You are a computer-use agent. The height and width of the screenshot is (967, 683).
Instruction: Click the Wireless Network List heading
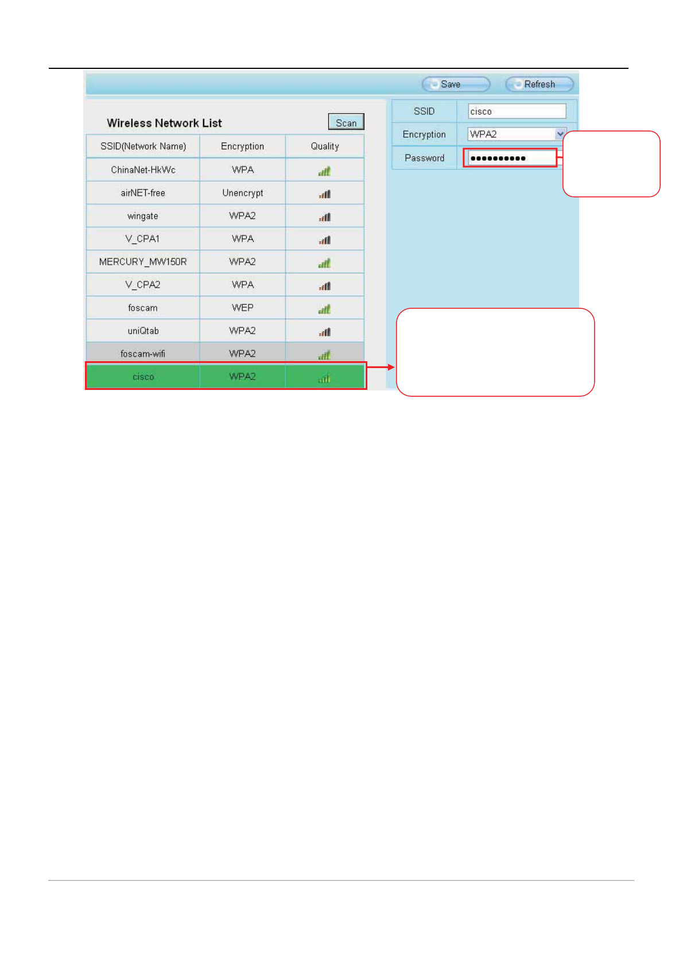[x=164, y=123]
